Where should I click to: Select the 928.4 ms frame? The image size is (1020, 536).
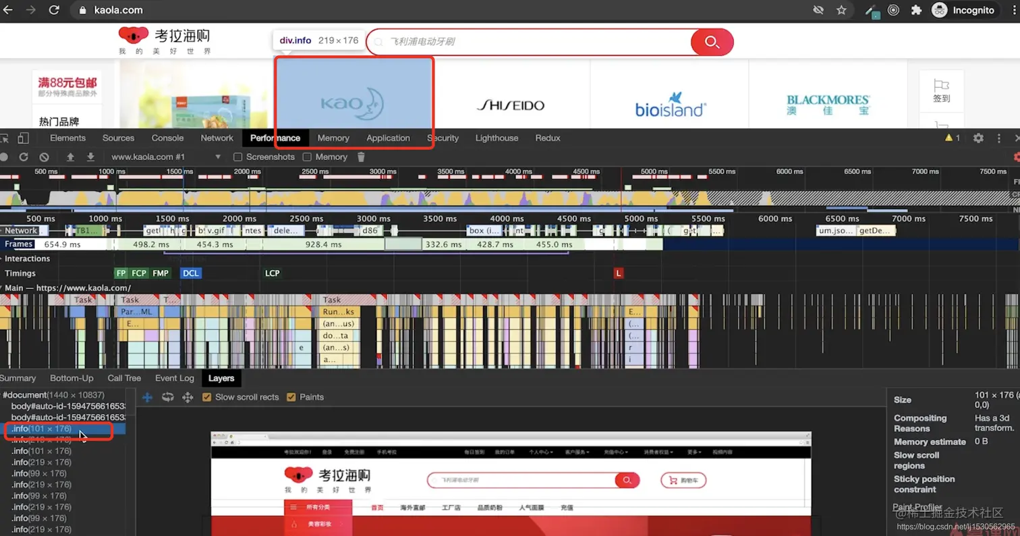pos(324,244)
